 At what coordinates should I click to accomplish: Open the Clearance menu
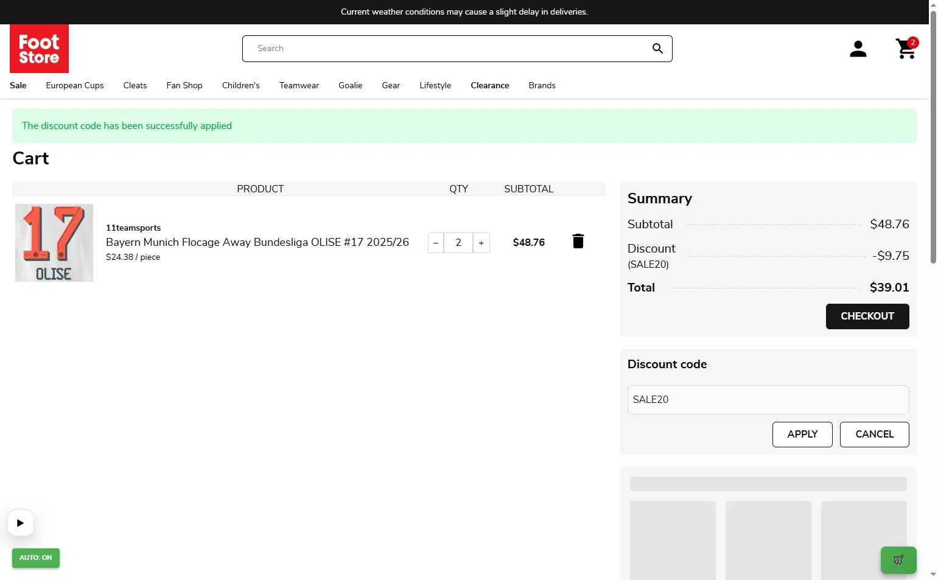pyautogui.click(x=490, y=85)
